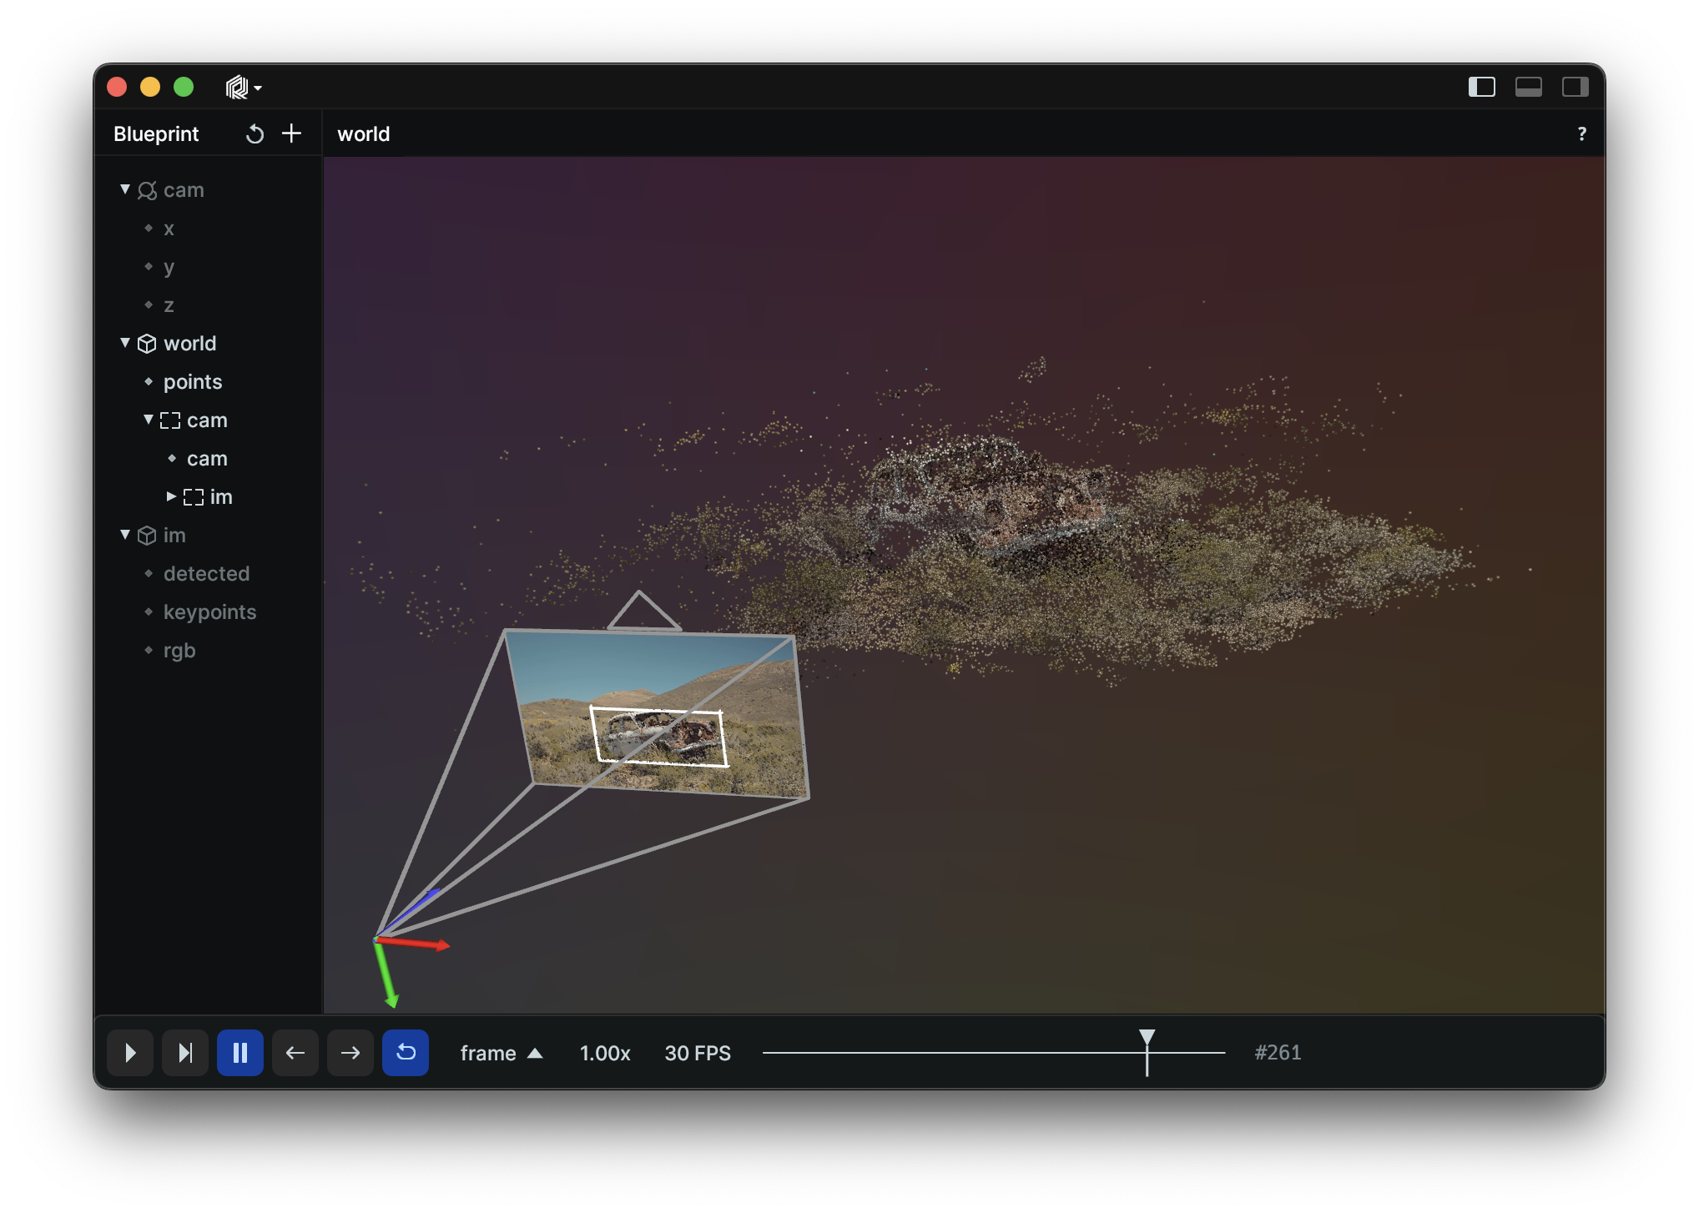Toggle the right selection panel visibility
The width and height of the screenshot is (1699, 1213).
1575,87
